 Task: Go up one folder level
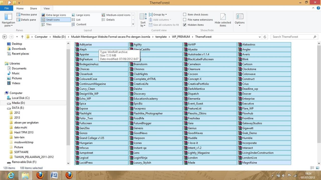[22, 37]
